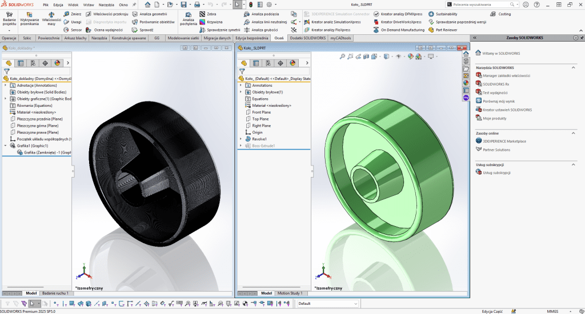Click the 3DEXPERIENCE Marketplace link

click(504, 141)
